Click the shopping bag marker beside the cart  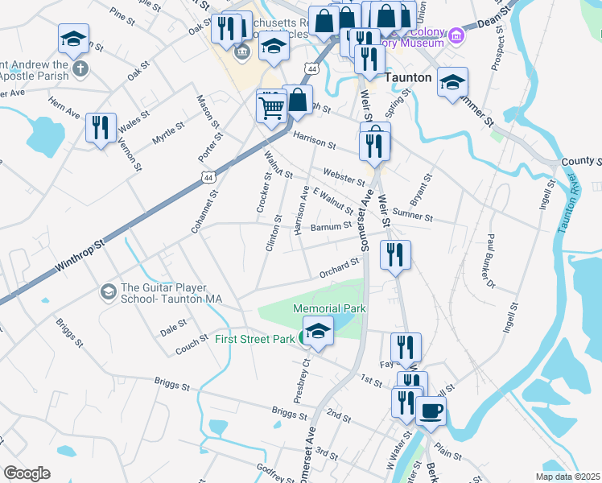tap(298, 102)
